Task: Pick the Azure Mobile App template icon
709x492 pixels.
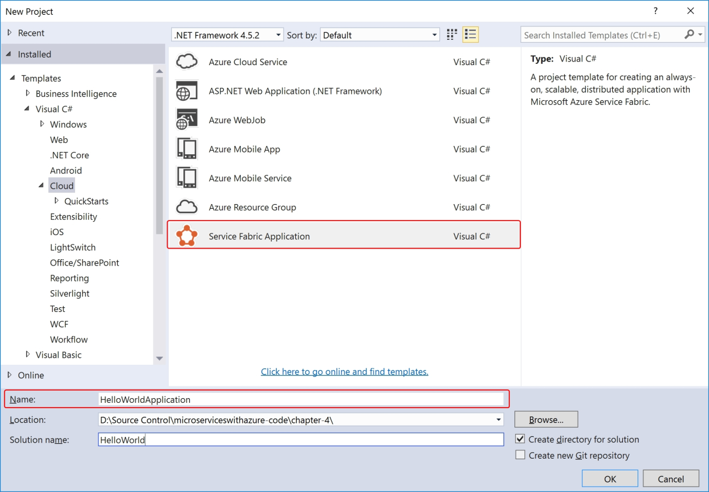Action: pyautogui.click(x=187, y=149)
